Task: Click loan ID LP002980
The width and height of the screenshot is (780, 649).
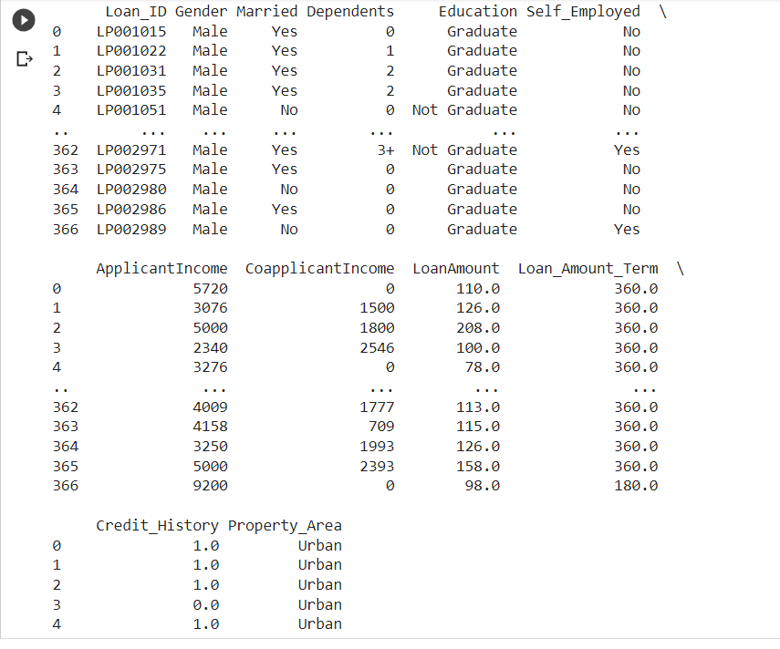Action: point(131,190)
